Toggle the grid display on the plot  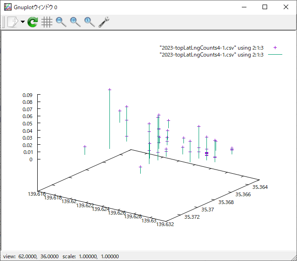click(x=46, y=22)
